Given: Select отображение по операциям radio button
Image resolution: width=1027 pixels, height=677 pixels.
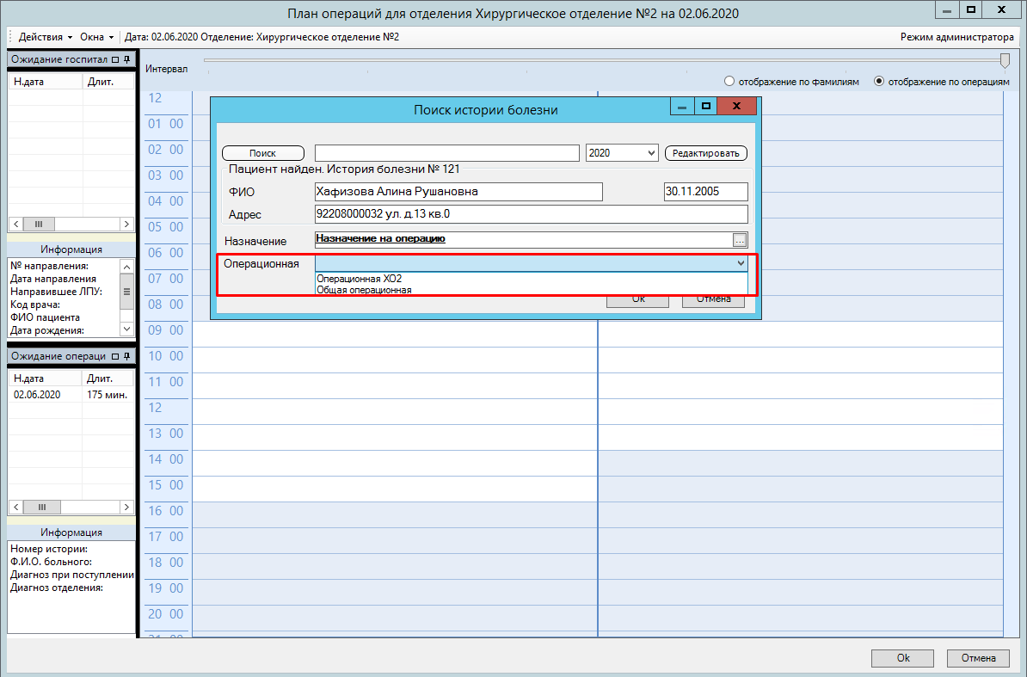Looking at the screenshot, I should [x=879, y=81].
